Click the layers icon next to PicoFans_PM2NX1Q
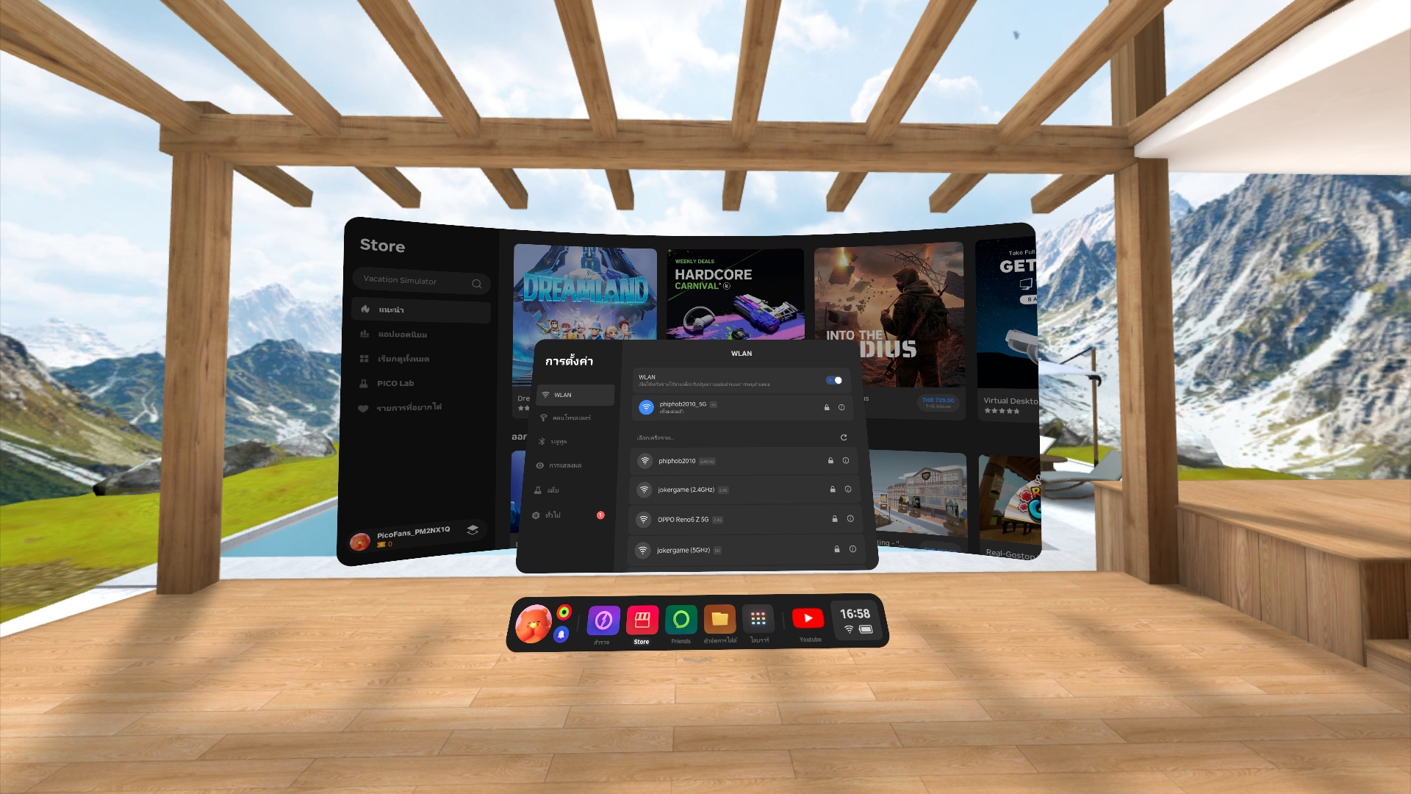This screenshot has height=794, width=1411. pos(473,529)
